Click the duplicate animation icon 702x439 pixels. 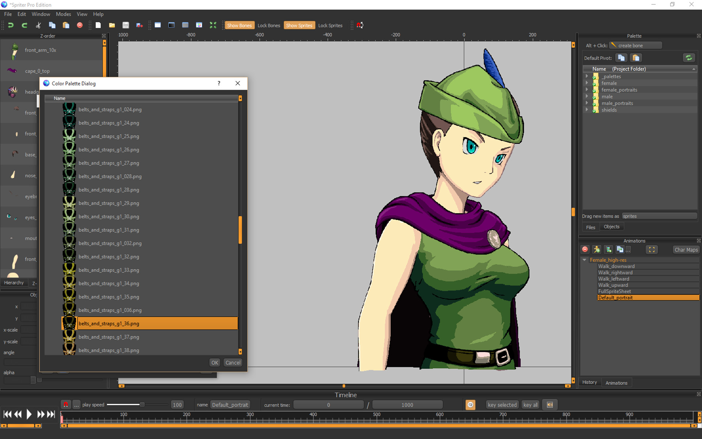point(621,249)
